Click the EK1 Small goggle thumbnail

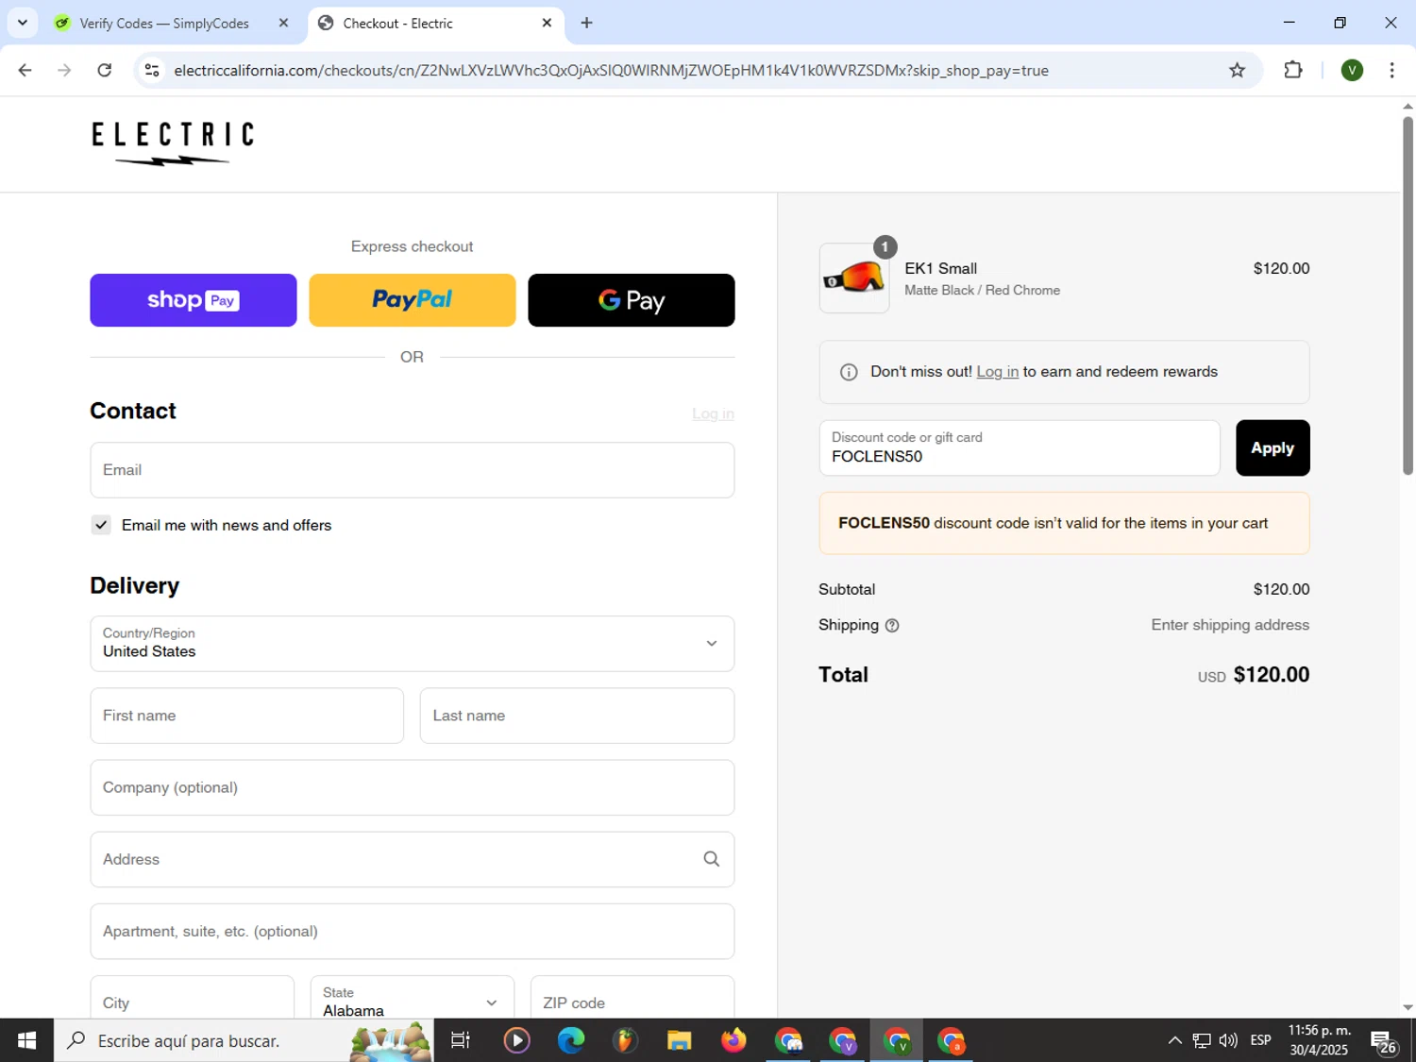854,278
